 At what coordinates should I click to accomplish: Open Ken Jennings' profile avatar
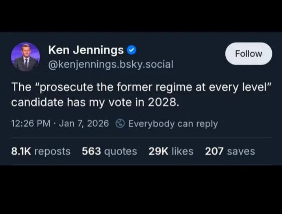[x=26, y=57]
